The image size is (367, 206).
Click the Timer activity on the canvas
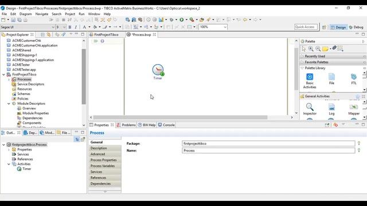(158, 72)
